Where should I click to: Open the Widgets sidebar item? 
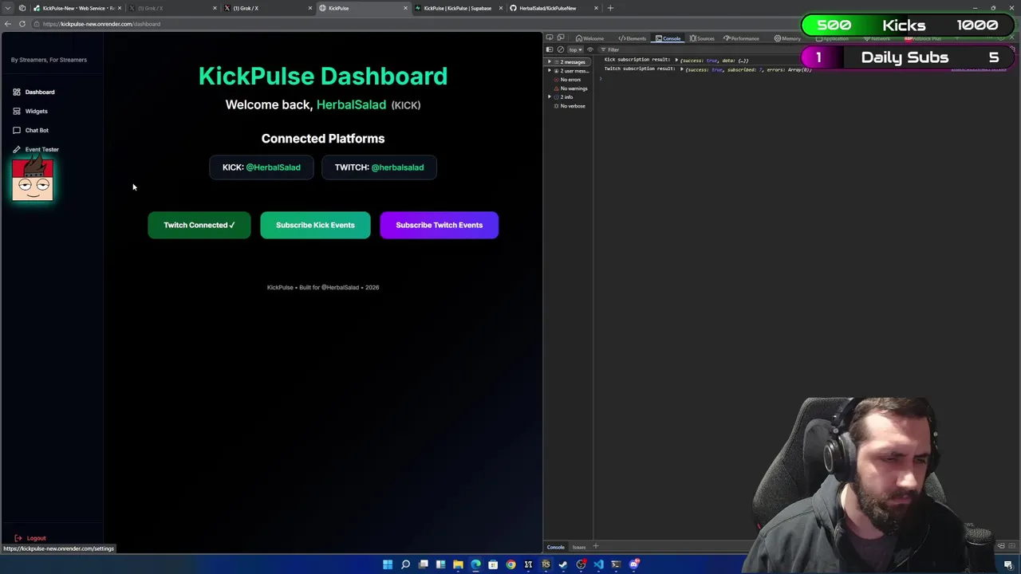click(30, 111)
